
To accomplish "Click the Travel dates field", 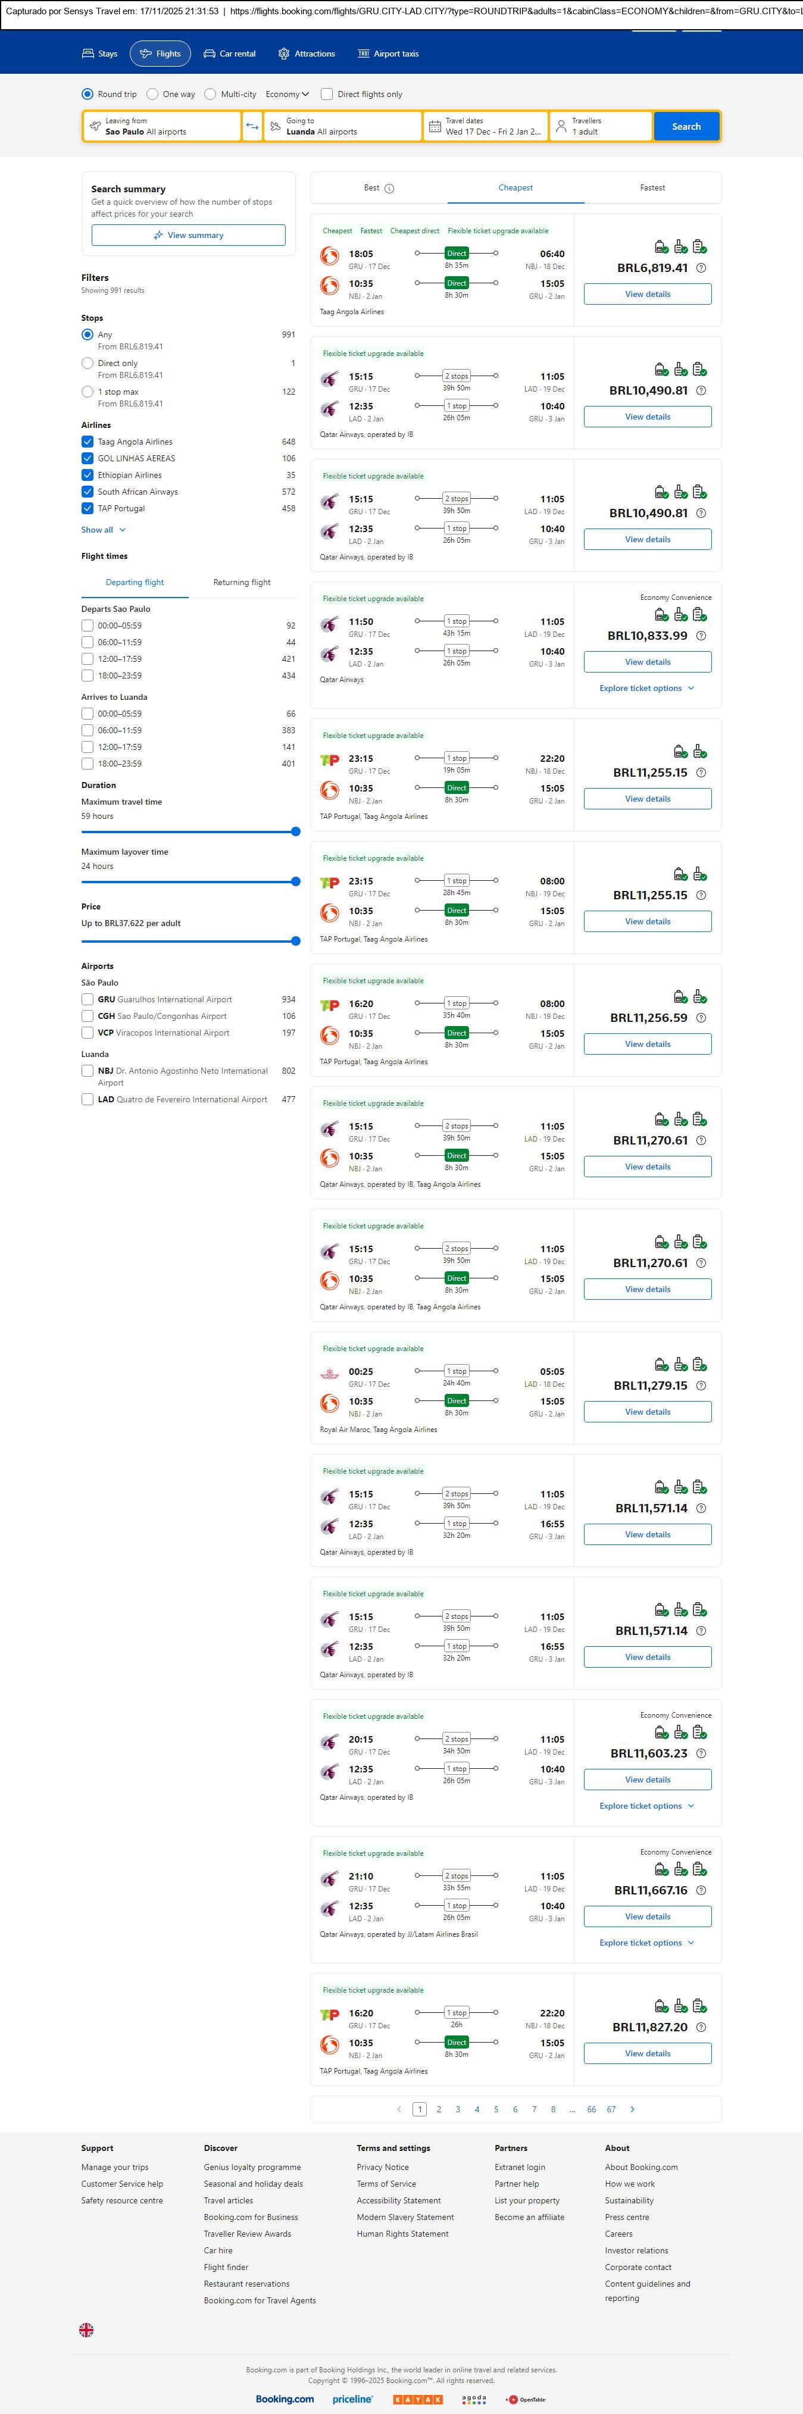I will (485, 127).
